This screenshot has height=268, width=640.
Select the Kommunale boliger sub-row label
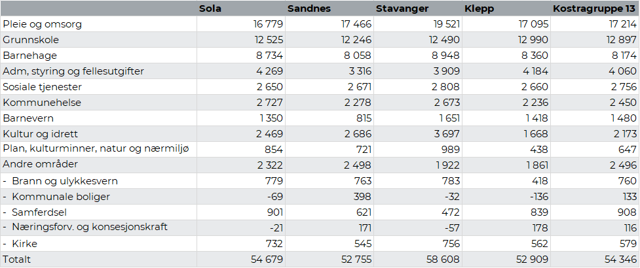click(61, 197)
